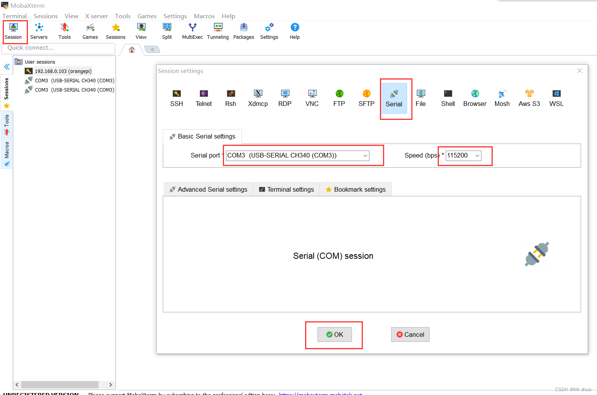This screenshot has width=597, height=395.
Task: Open the Tools sidebar vertical tab
Action: pyautogui.click(x=7, y=125)
